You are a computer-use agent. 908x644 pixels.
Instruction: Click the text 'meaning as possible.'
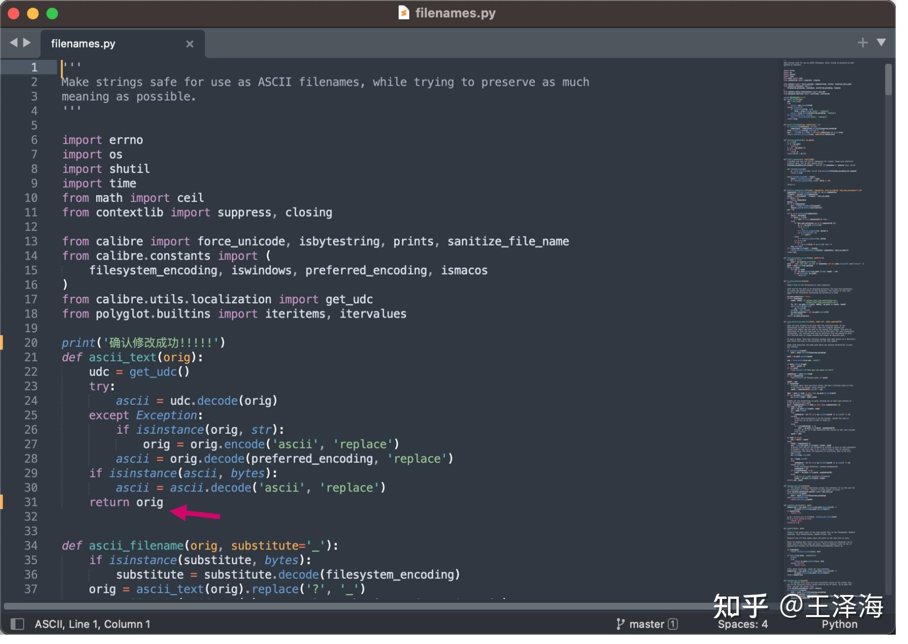[x=128, y=97]
